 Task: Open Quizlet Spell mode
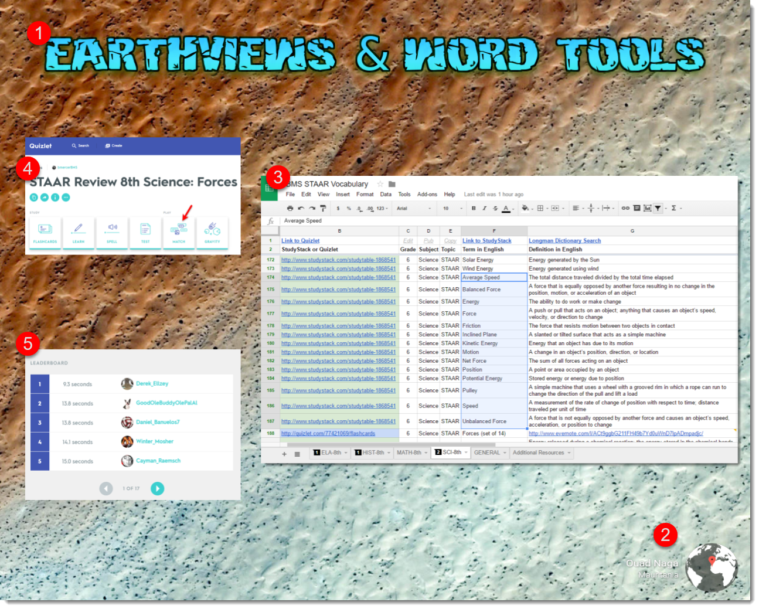(112, 232)
